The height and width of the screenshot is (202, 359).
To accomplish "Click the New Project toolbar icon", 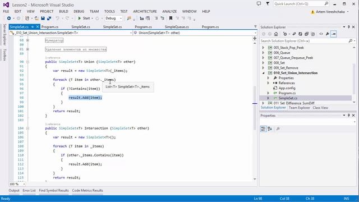I will (27, 18).
